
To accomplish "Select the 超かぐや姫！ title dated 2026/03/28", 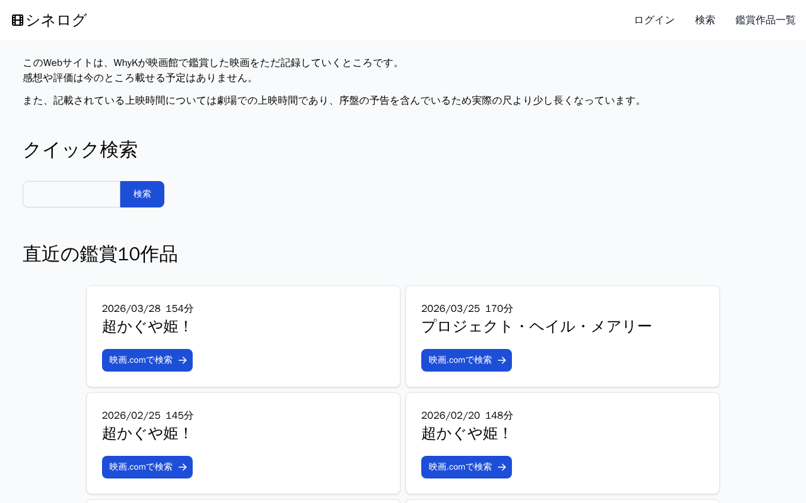I will pos(146,327).
